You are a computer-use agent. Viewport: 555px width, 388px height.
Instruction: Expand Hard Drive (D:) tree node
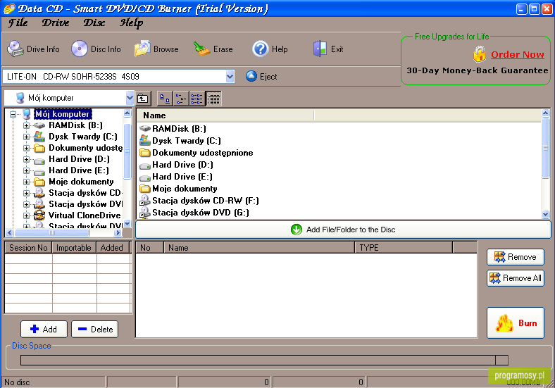coord(26,159)
